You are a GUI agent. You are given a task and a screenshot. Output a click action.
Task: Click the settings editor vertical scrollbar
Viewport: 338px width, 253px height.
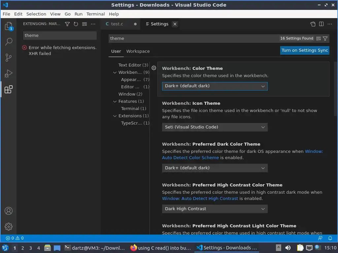point(335,89)
